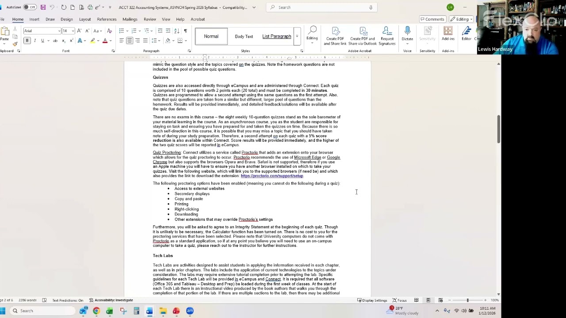Open Zoom app on Windows taskbar
This screenshot has width=566, height=318.
click(190, 311)
